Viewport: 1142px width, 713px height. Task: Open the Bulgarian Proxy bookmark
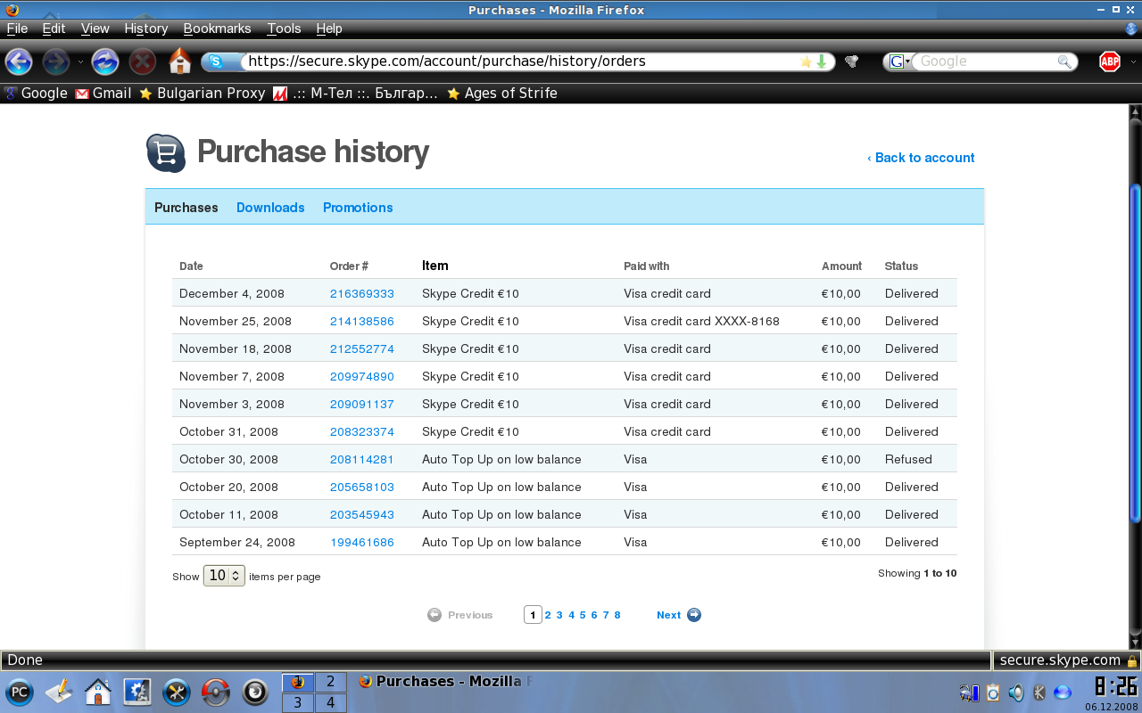click(x=203, y=93)
